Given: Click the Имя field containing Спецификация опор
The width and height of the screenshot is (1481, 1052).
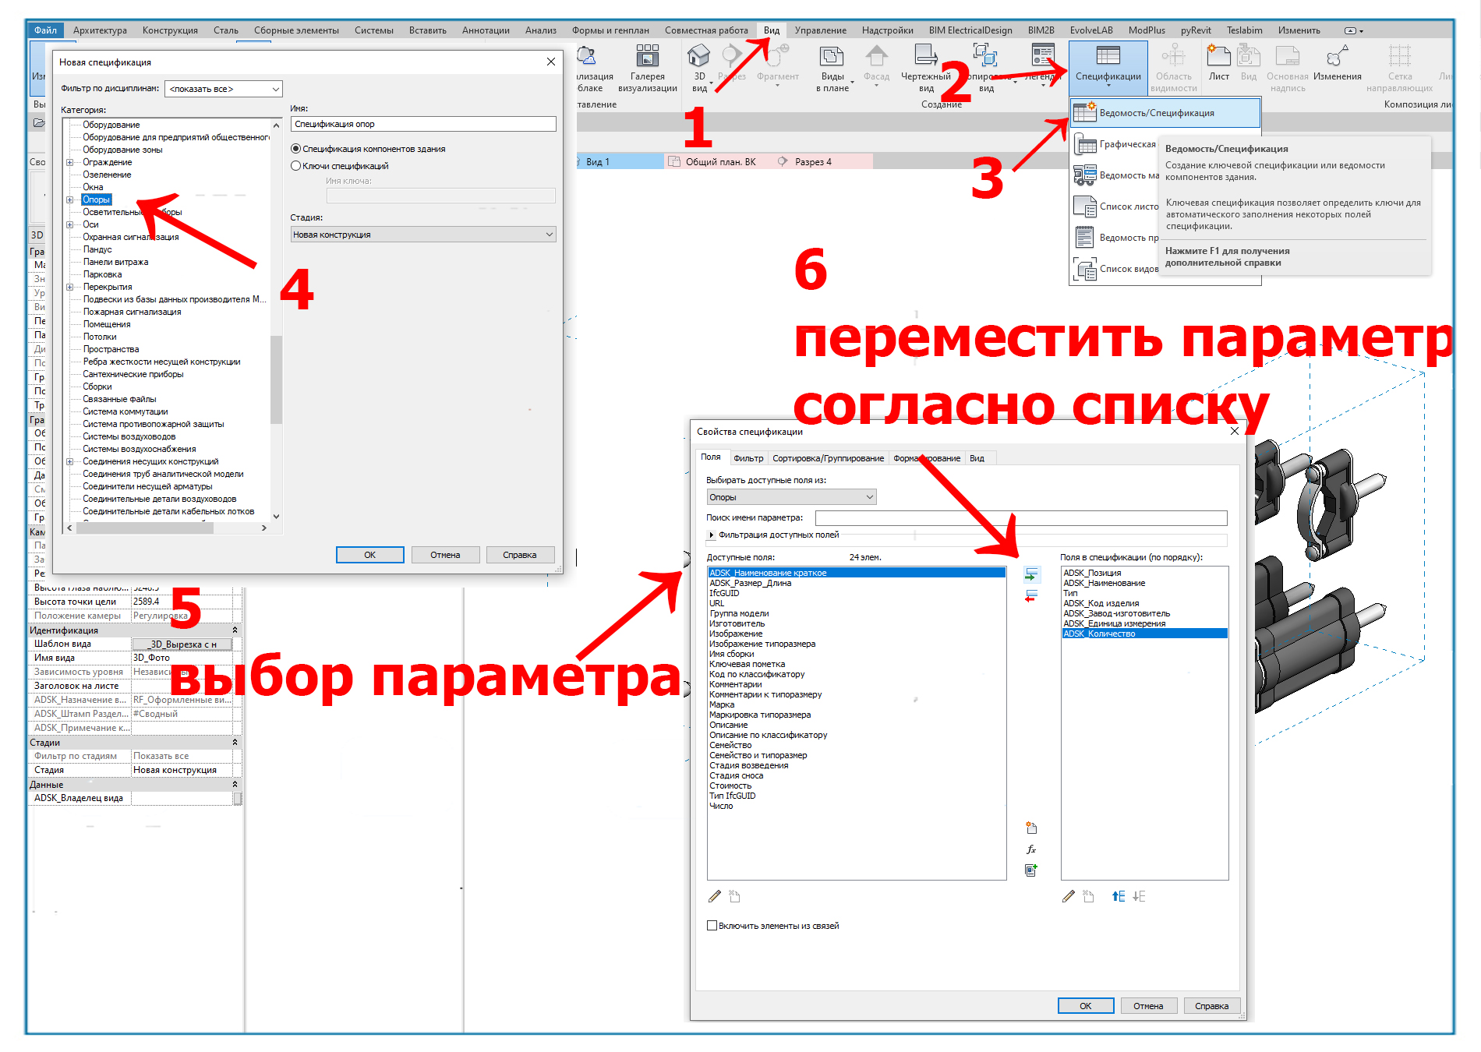Looking at the screenshot, I should tap(423, 124).
